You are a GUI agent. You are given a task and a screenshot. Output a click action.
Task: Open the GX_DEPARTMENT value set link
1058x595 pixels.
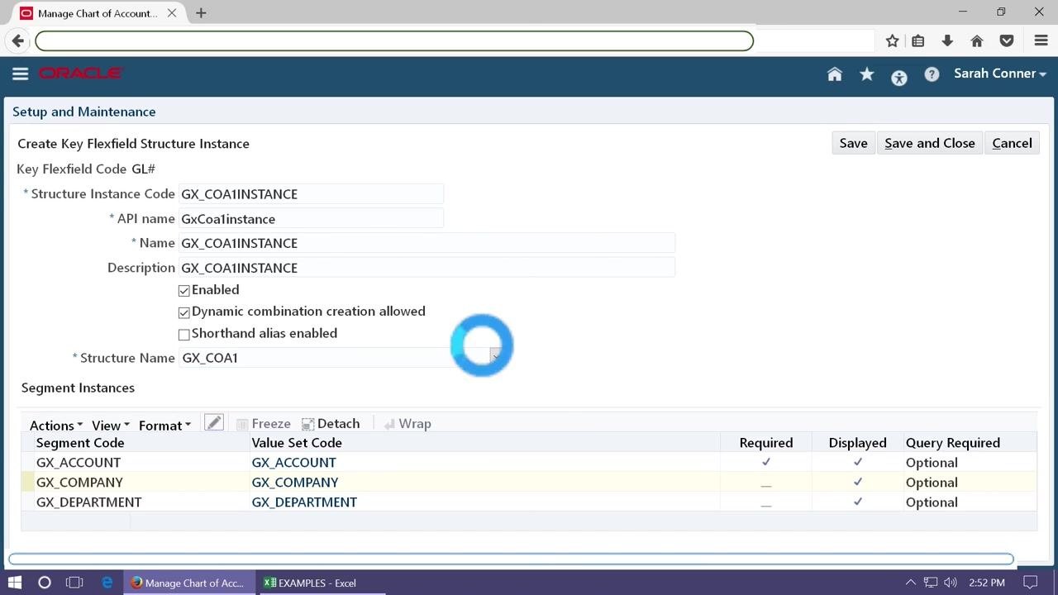point(304,502)
